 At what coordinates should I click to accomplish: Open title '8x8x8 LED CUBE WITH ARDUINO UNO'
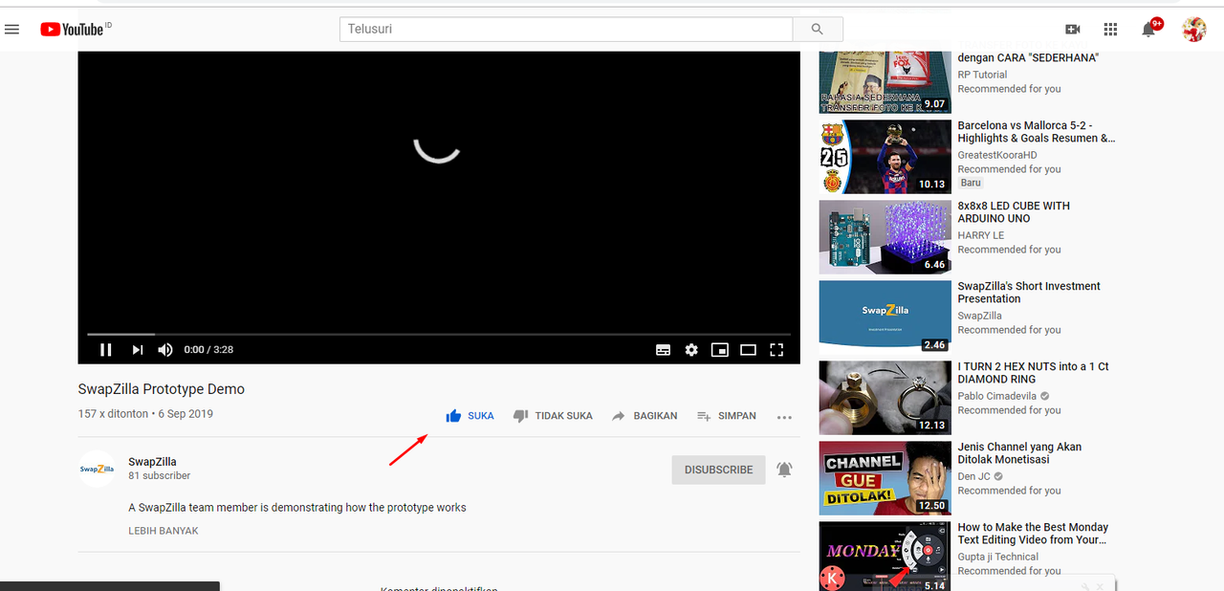(x=1014, y=212)
